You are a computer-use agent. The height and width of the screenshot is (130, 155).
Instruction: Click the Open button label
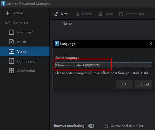(109, 14)
